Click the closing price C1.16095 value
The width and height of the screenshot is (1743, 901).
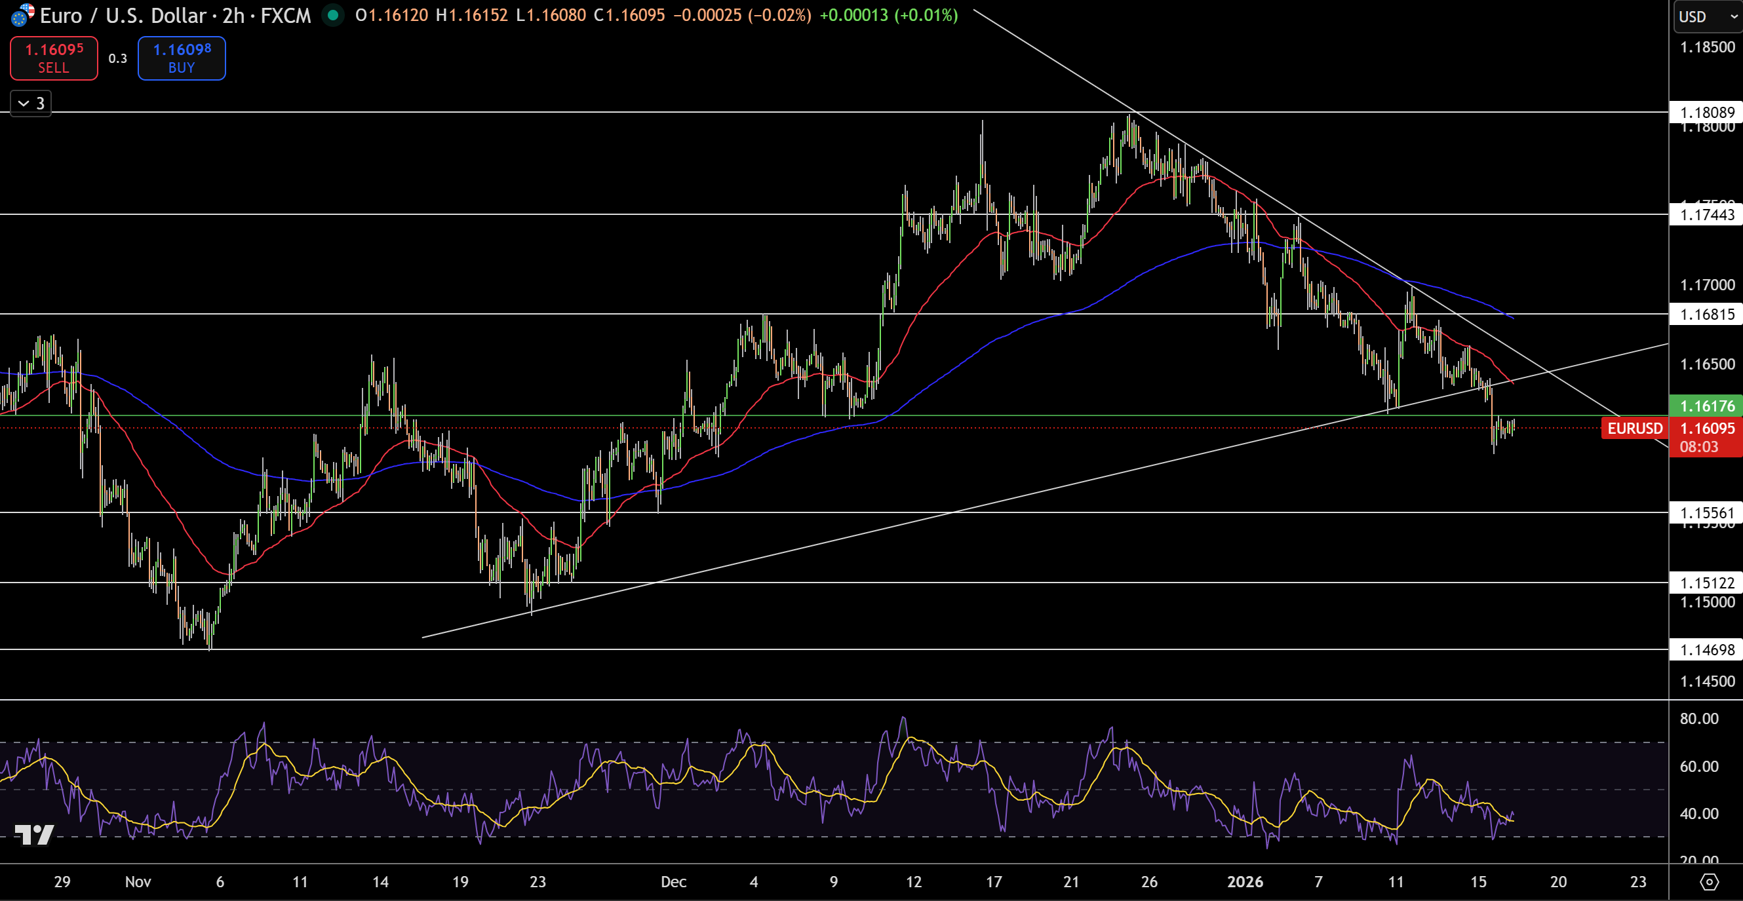click(629, 15)
